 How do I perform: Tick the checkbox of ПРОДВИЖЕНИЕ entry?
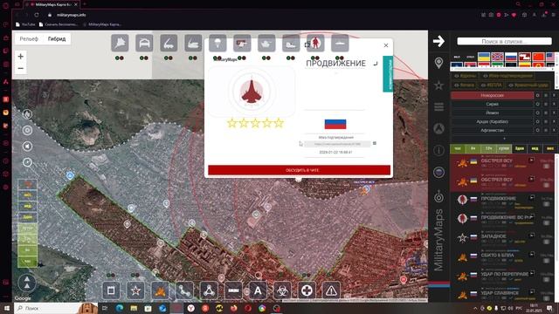click(547, 204)
